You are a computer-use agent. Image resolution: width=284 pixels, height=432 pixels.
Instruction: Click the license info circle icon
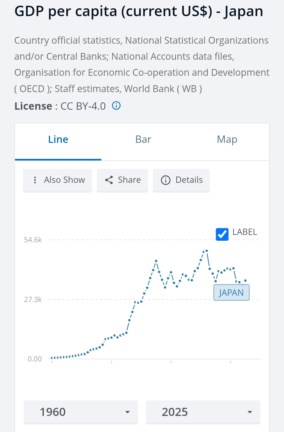(116, 106)
